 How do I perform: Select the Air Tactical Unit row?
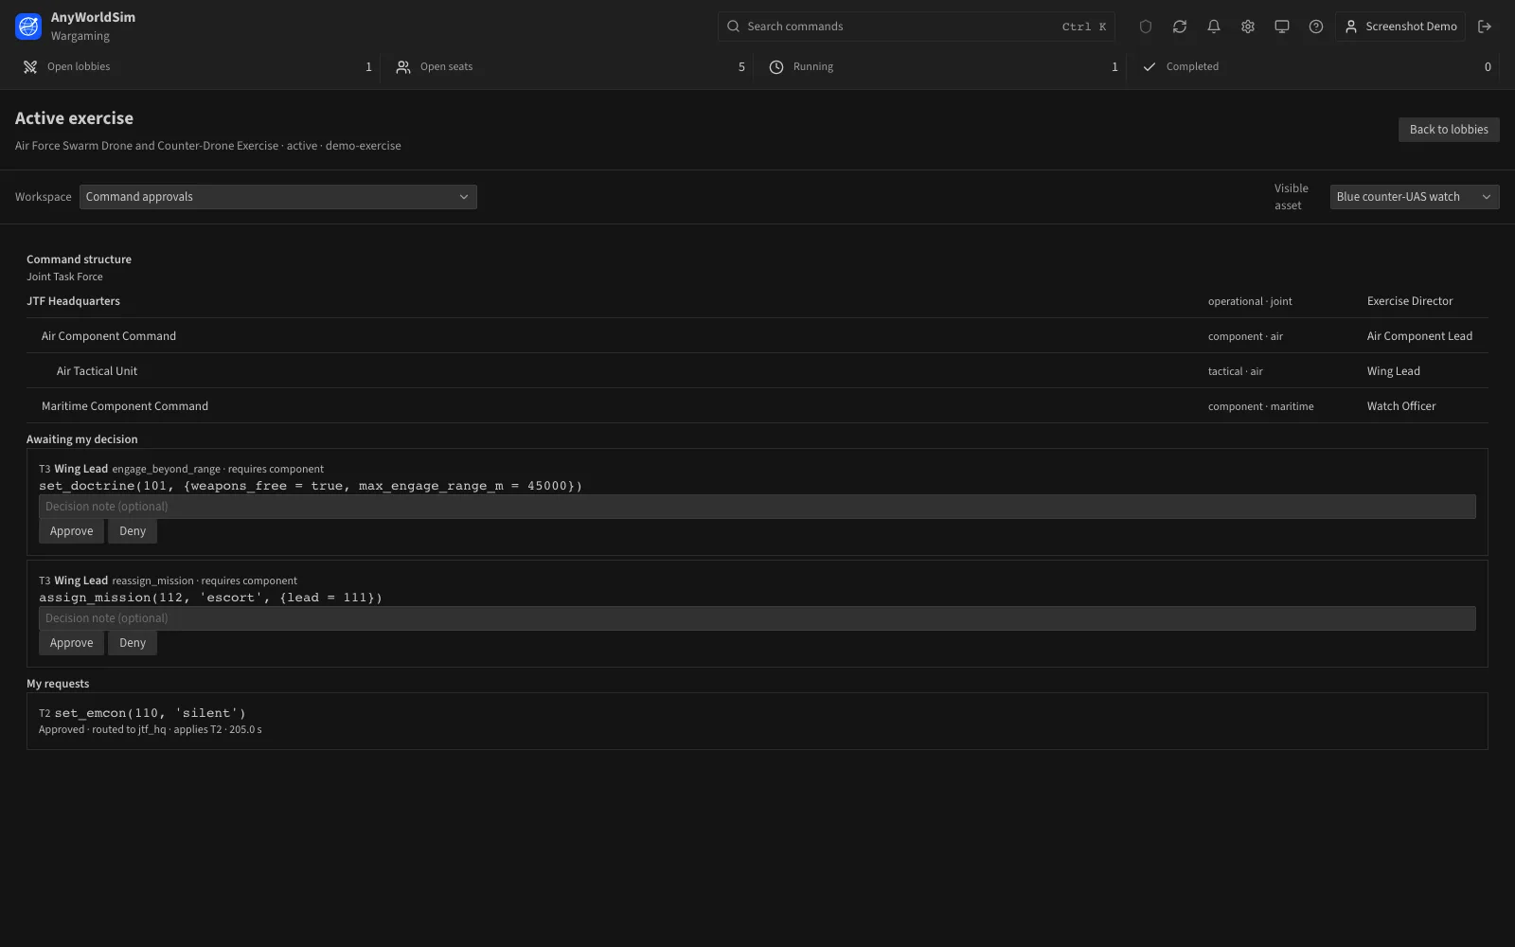tap(757, 371)
